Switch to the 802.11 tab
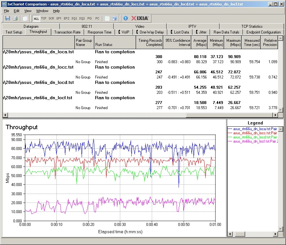The width and height of the screenshot is (286, 245). (87, 26)
